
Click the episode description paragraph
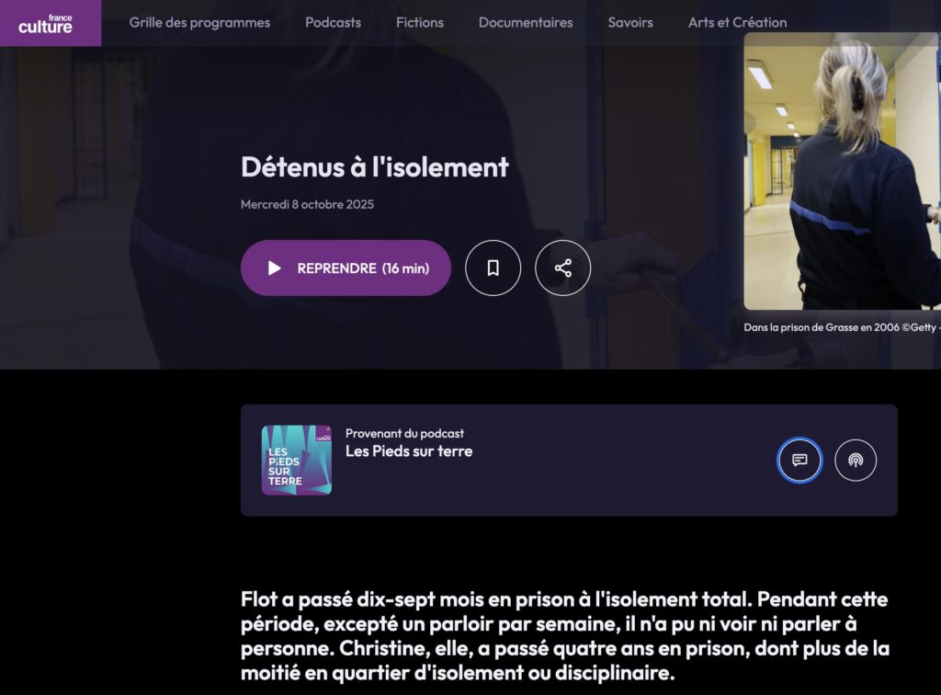(x=564, y=636)
